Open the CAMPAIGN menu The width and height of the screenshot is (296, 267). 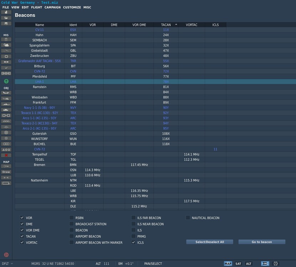52,7
